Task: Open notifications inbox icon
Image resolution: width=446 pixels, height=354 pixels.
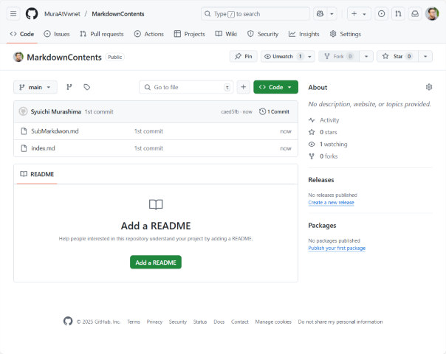Action: click(415, 14)
